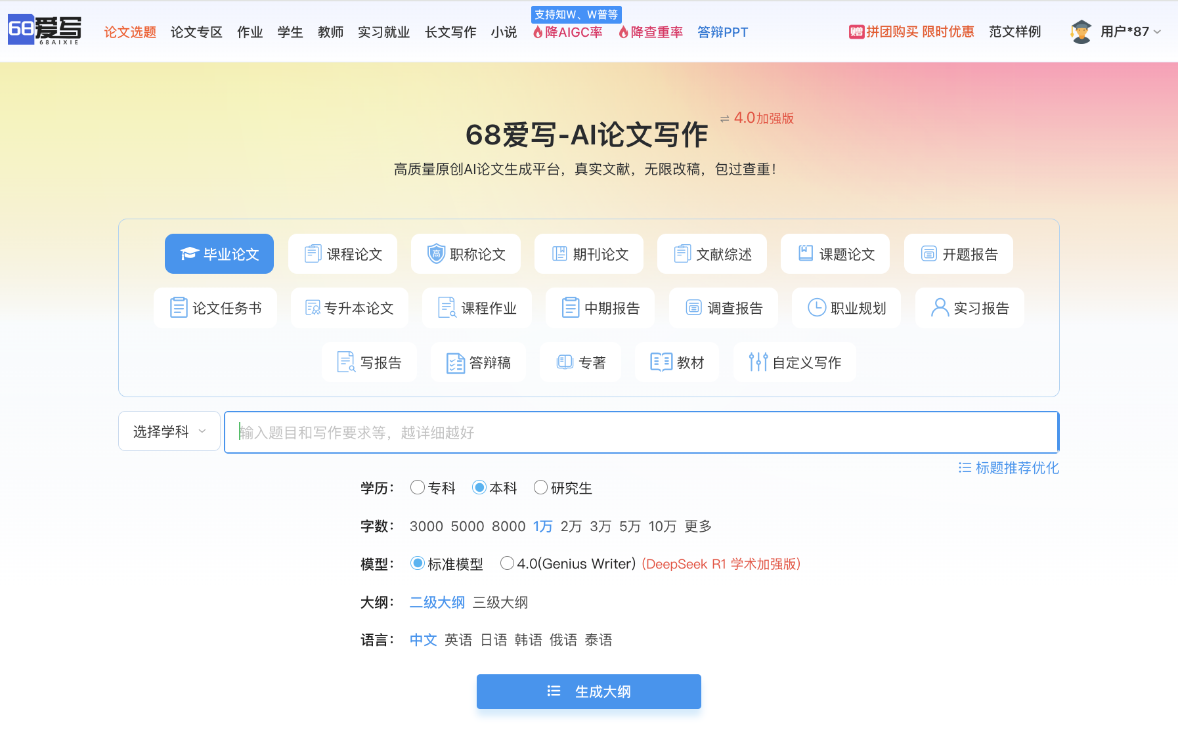Open the 论文专区 nav menu item
The image size is (1178, 734).
tap(196, 32)
